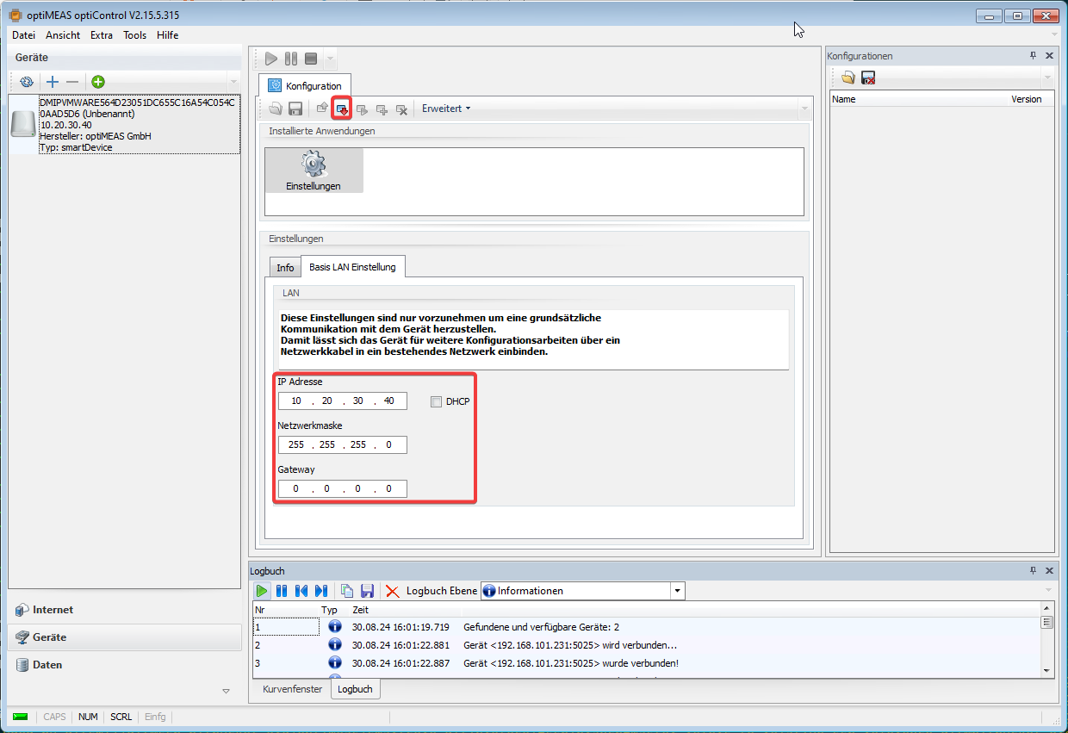The height and width of the screenshot is (733, 1068).
Task: Click the remove application X icon
Action: (x=401, y=109)
